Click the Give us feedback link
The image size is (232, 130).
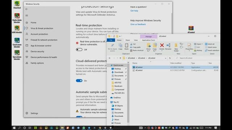pos(138,24)
